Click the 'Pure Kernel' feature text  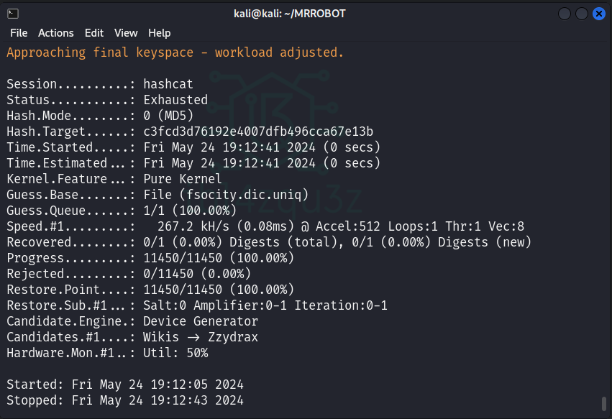coord(183,179)
